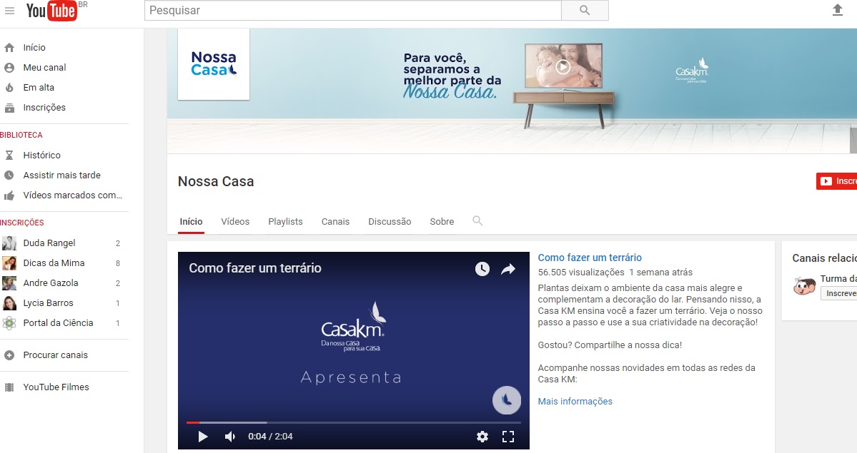Click the Início home icon
The image size is (857, 453).
(x=9, y=48)
